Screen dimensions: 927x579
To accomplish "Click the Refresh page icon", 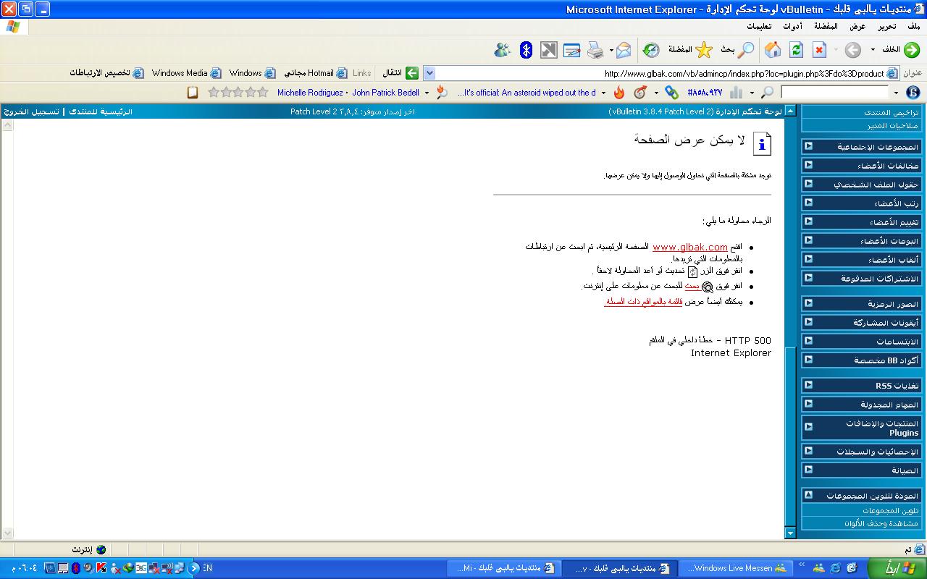I will click(x=796, y=50).
